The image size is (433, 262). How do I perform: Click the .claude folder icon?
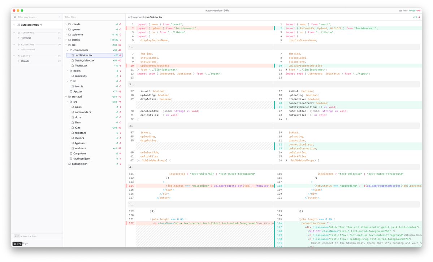(x=70, y=24)
